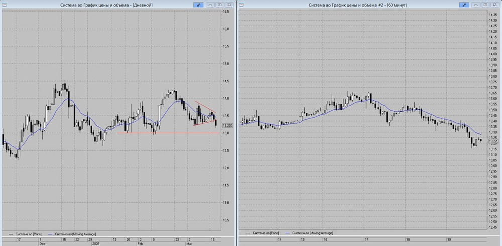The image size is (502, 246).
Task: Click the 'Dec' month label on the daily time axis
Action: [42, 244]
